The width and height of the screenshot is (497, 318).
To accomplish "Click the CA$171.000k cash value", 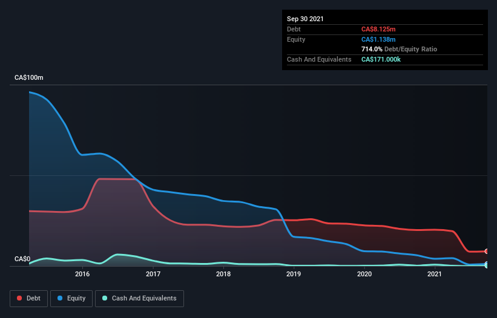I will (381, 59).
